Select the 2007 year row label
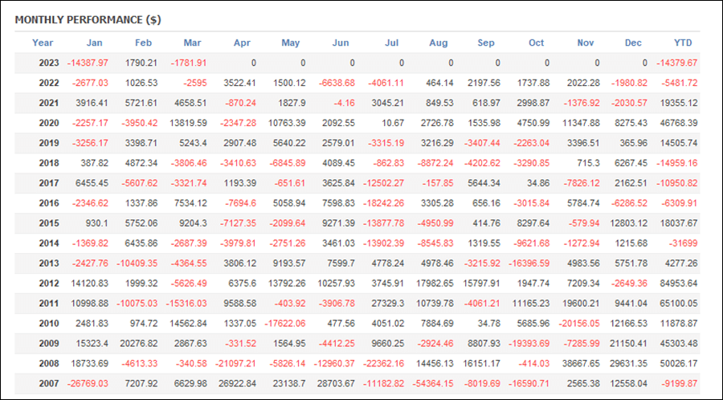Viewport: 723px width, 400px height. pyautogui.click(x=49, y=383)
